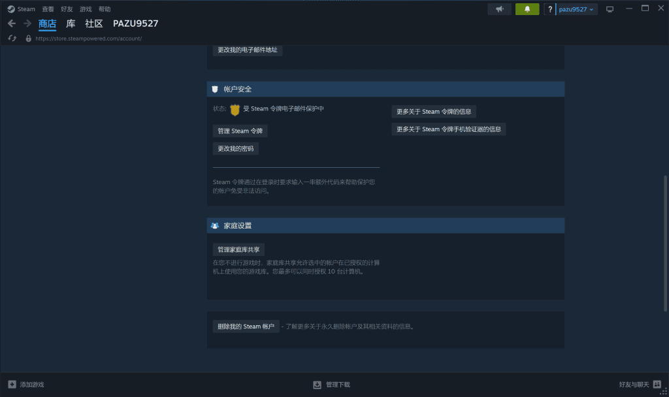Screen dimensions: 669x397
Task: Click the 帐户安全 section header
Action: pyautogui.click(x=385, y=89)
